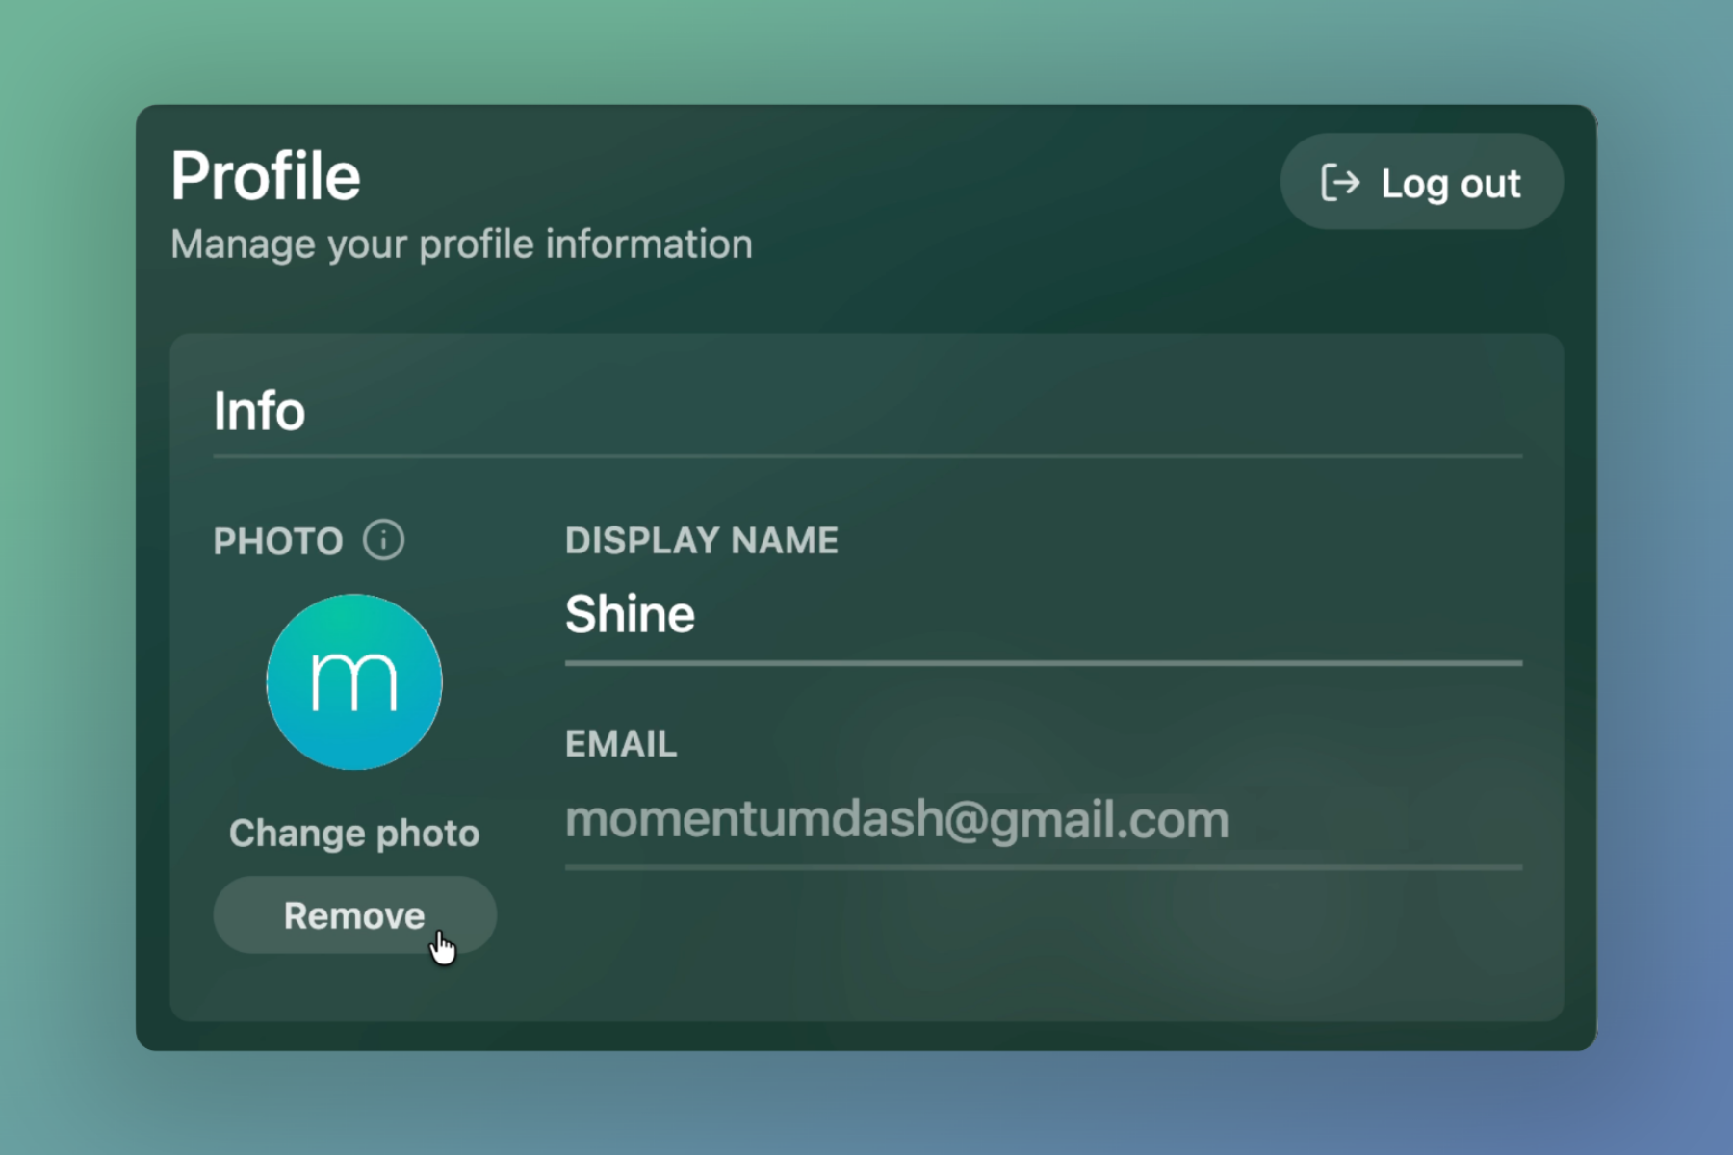Select the Manage your profile information subtitle
The height and width of the screenshot is (1155, 1733).
tap(461, 244)
